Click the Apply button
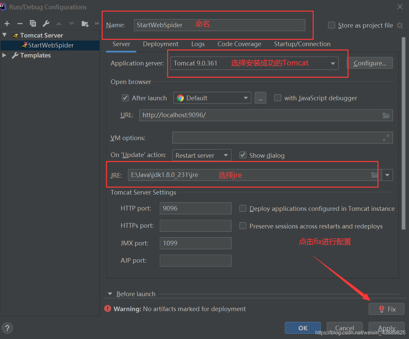The width and height of the screenshot is (409, 339). coord(387,328)
